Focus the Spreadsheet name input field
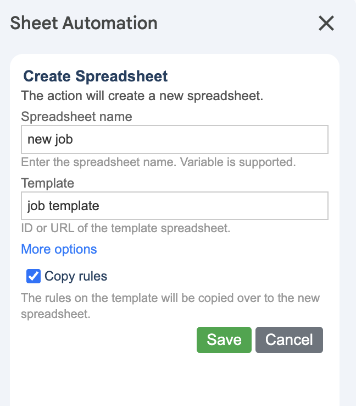The height and width of the screenshot is (406, 356). click(174, 140)
